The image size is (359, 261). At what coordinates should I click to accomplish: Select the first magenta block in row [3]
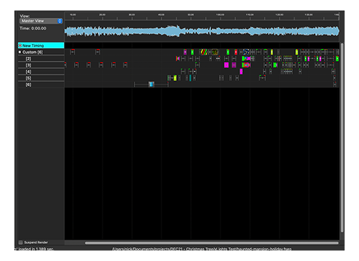coord(226,65)
